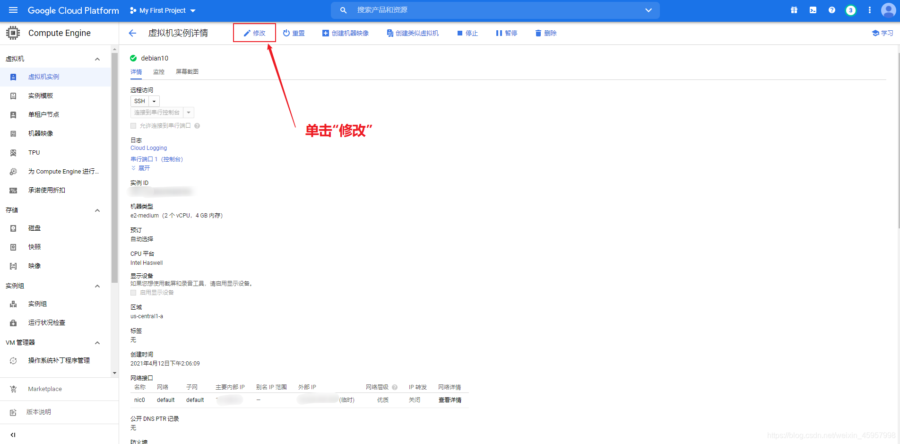Click 创建机器映像 button

coord(346,33)
